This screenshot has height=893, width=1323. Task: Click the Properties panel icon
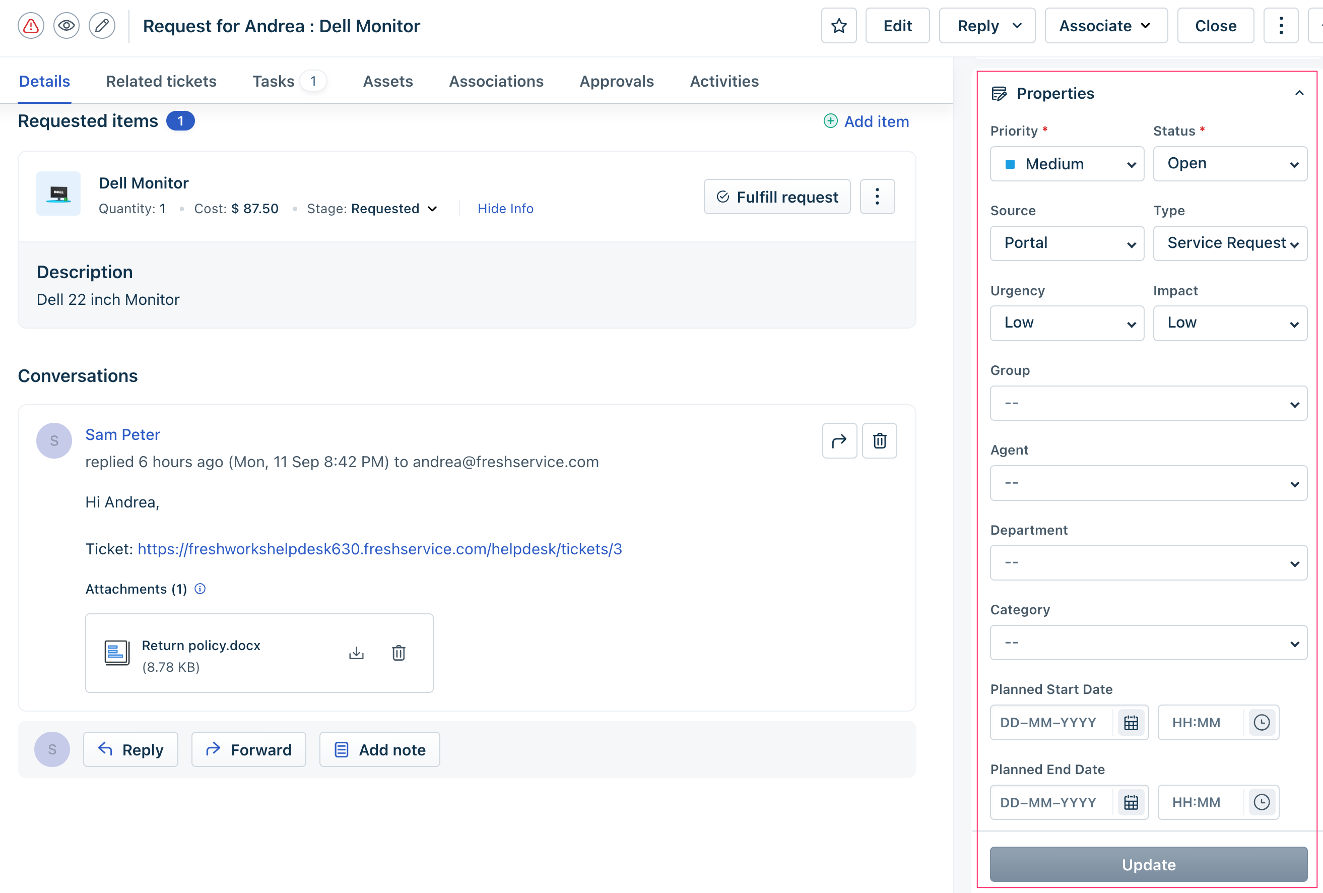(x=999, y=93)
